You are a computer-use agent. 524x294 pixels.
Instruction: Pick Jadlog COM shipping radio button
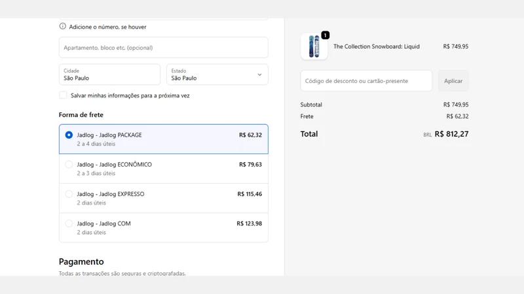point(69,223)
